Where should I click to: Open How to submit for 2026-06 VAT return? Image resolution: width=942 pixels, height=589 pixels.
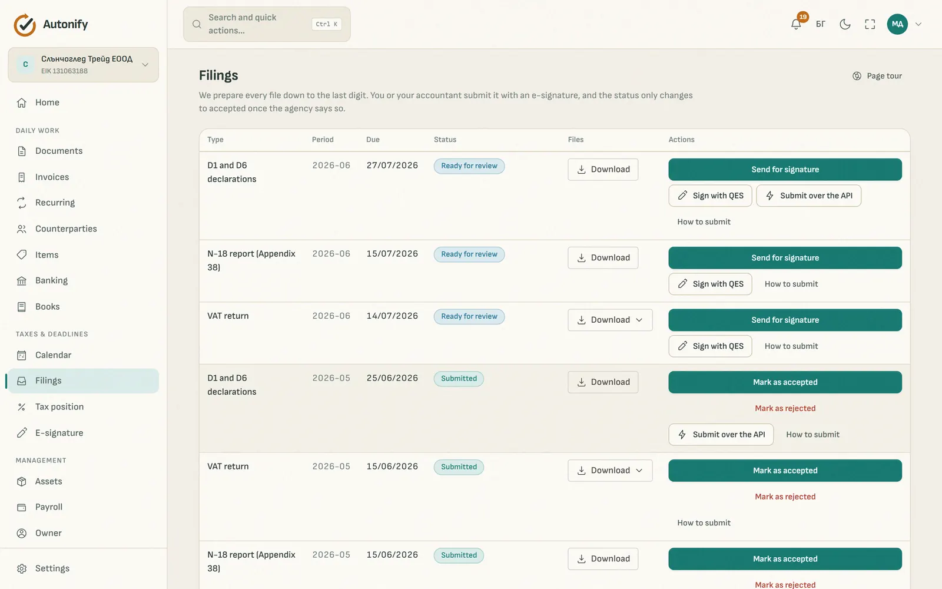791,346
